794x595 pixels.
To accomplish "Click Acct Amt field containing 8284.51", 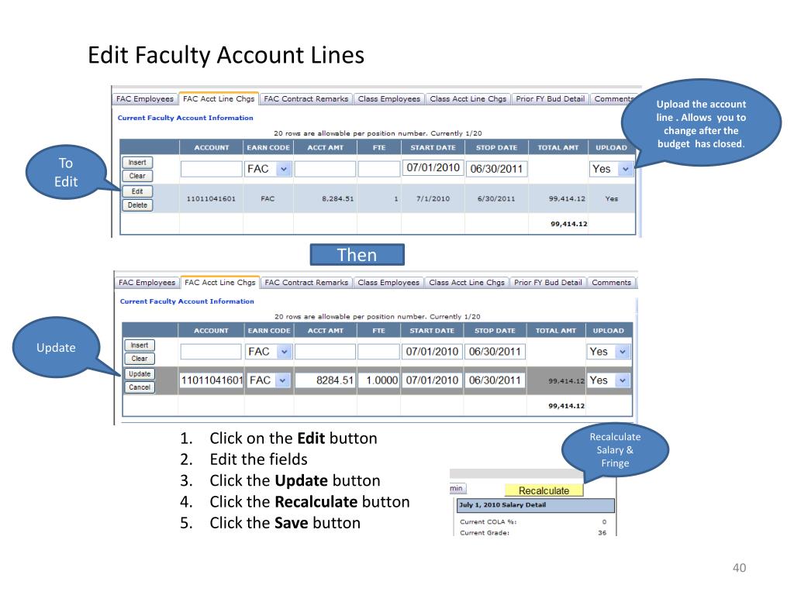I will coord(325,380).
